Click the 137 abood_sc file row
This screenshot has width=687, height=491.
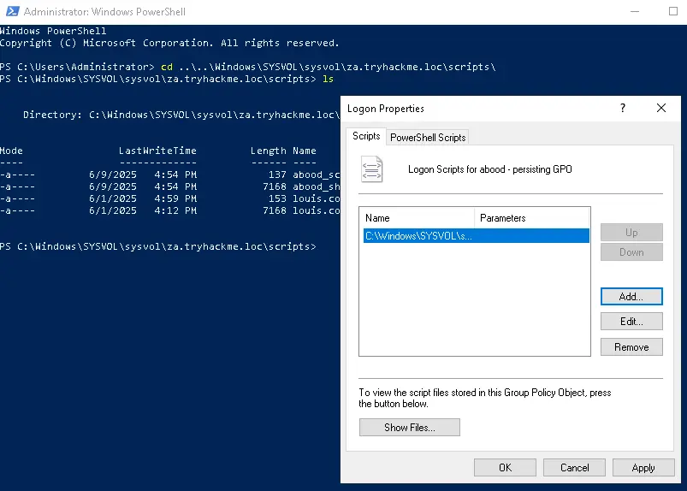point(170,175)
